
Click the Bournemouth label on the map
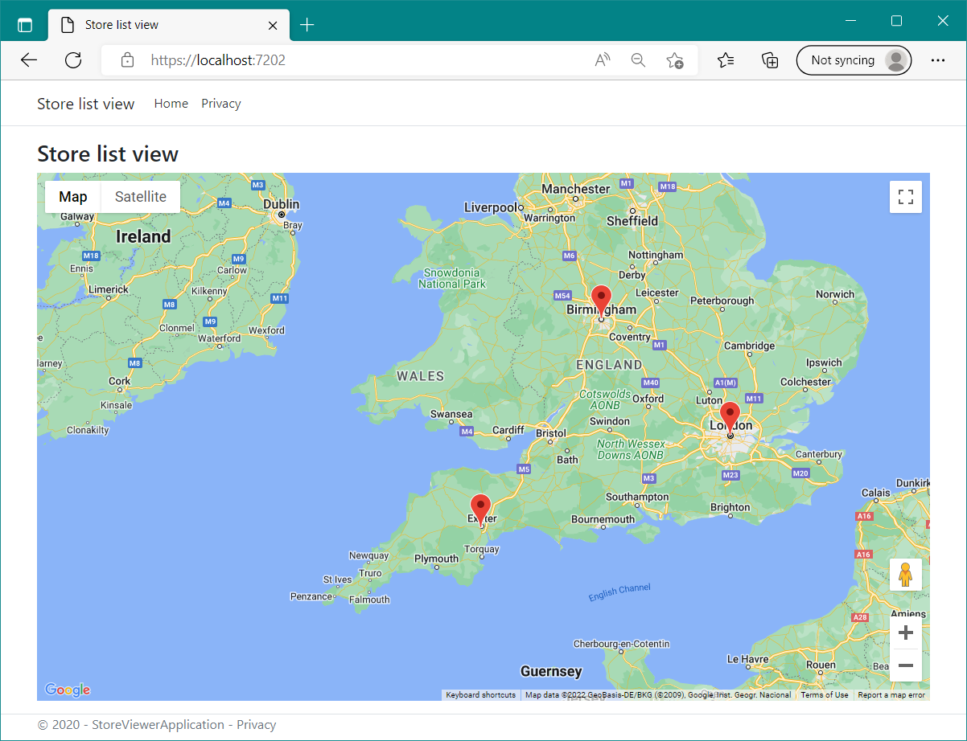point(603,519)
